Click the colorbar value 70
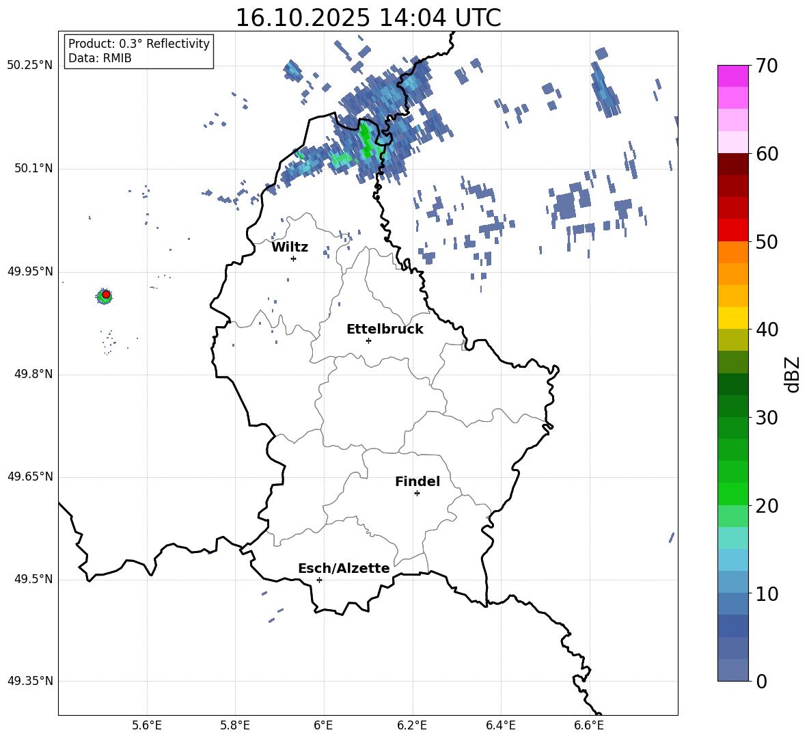Image resolution: width=809 pixels, height=739 pixels. [x=767, y=66]
